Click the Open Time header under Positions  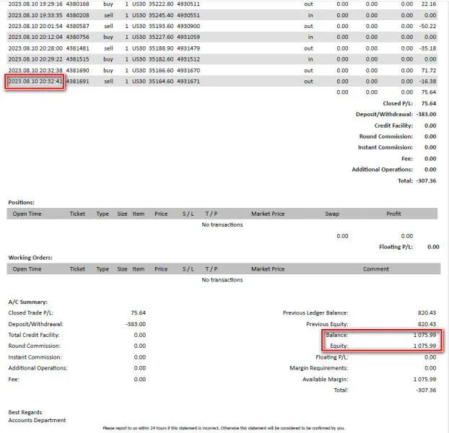pos(27,214)
